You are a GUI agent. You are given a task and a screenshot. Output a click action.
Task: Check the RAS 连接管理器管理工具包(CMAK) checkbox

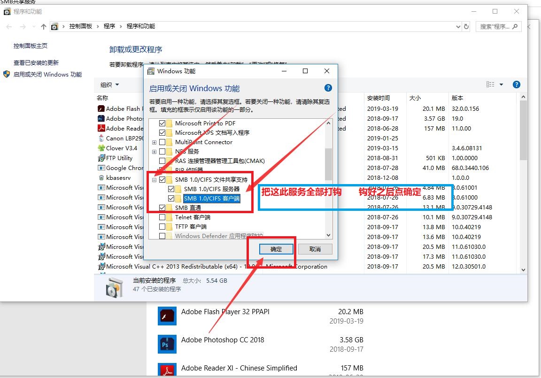tap(162, 161)
